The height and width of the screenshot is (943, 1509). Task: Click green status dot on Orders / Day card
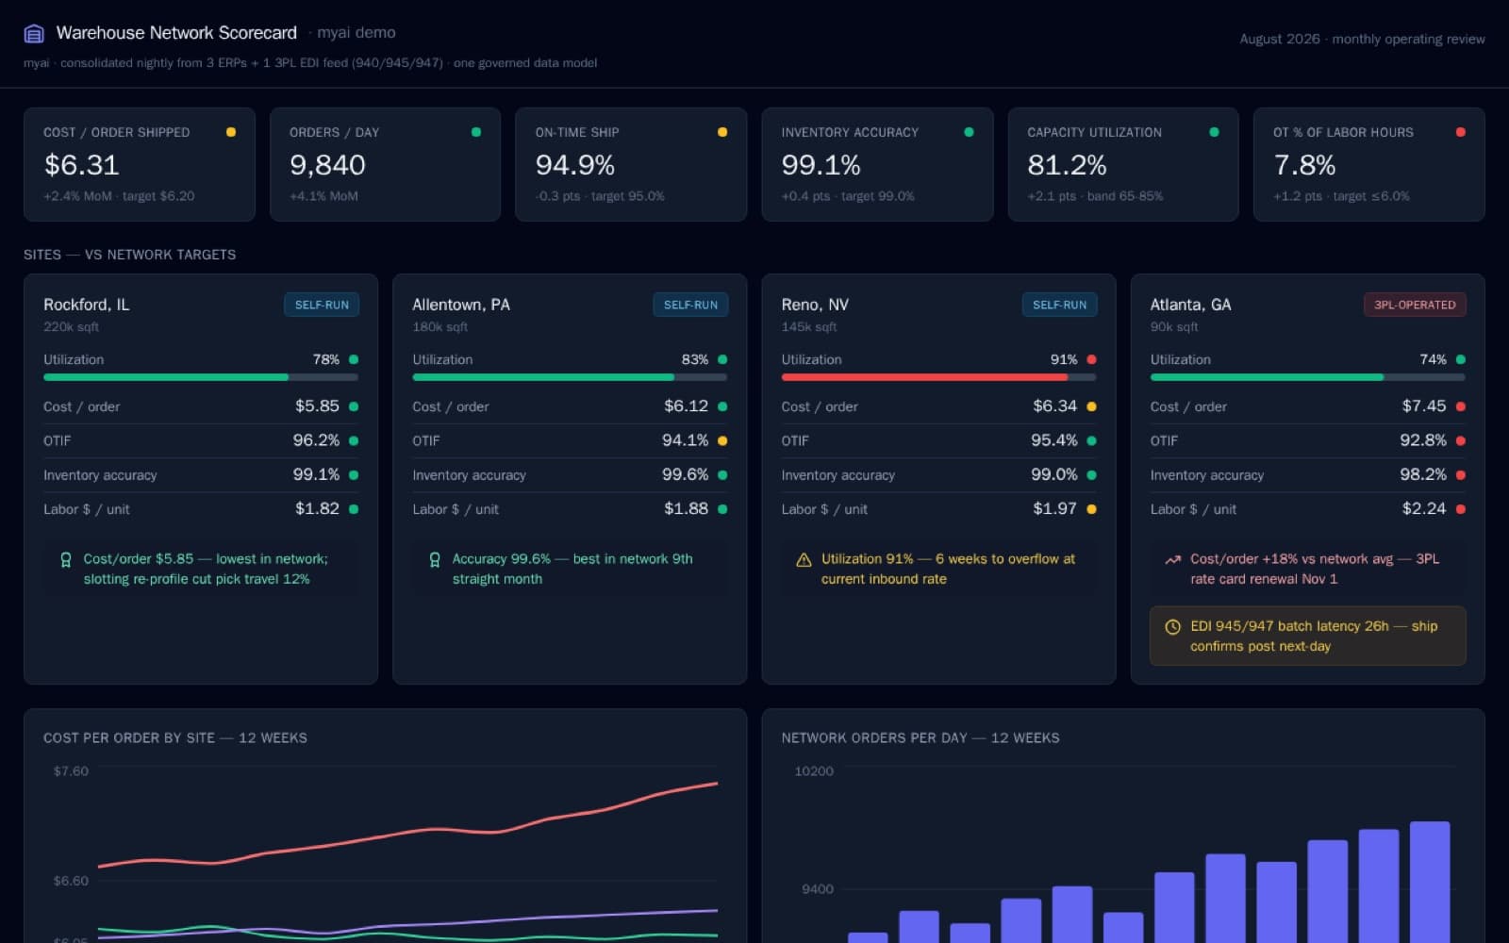click(476, 132)
